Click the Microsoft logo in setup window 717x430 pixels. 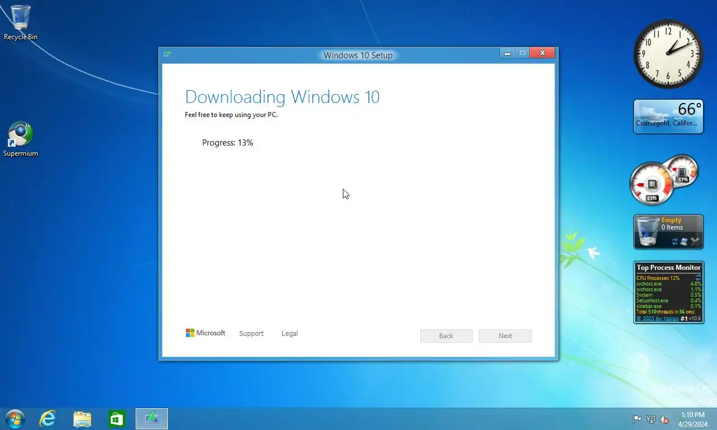tap(206, 333)
